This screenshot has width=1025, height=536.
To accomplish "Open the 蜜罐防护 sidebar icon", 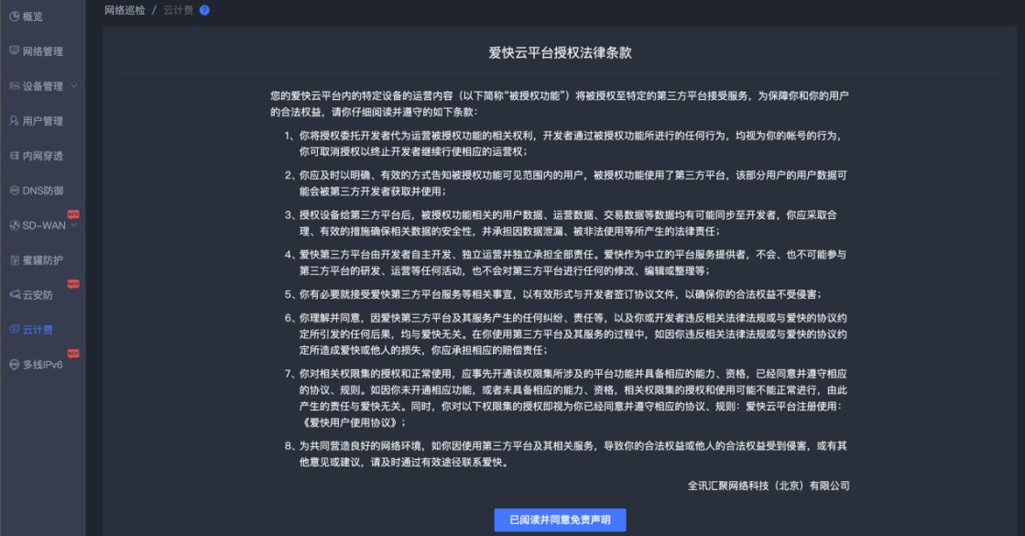I will pos(15,260).
